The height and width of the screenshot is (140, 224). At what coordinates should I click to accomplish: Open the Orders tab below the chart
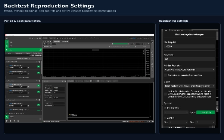tap(96, 81)
